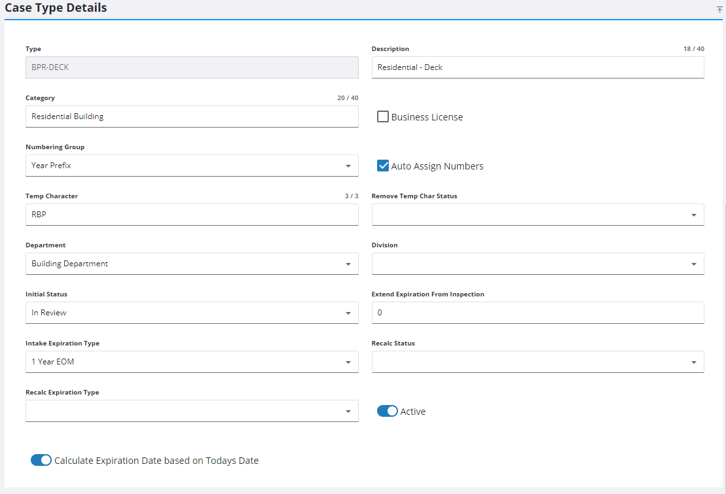
Task: Toggle the Active switch off
Action: (388, 412)
